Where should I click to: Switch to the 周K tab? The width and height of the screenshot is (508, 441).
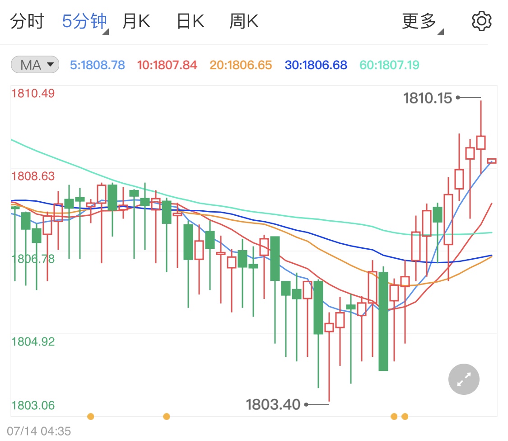click(244, 21)
